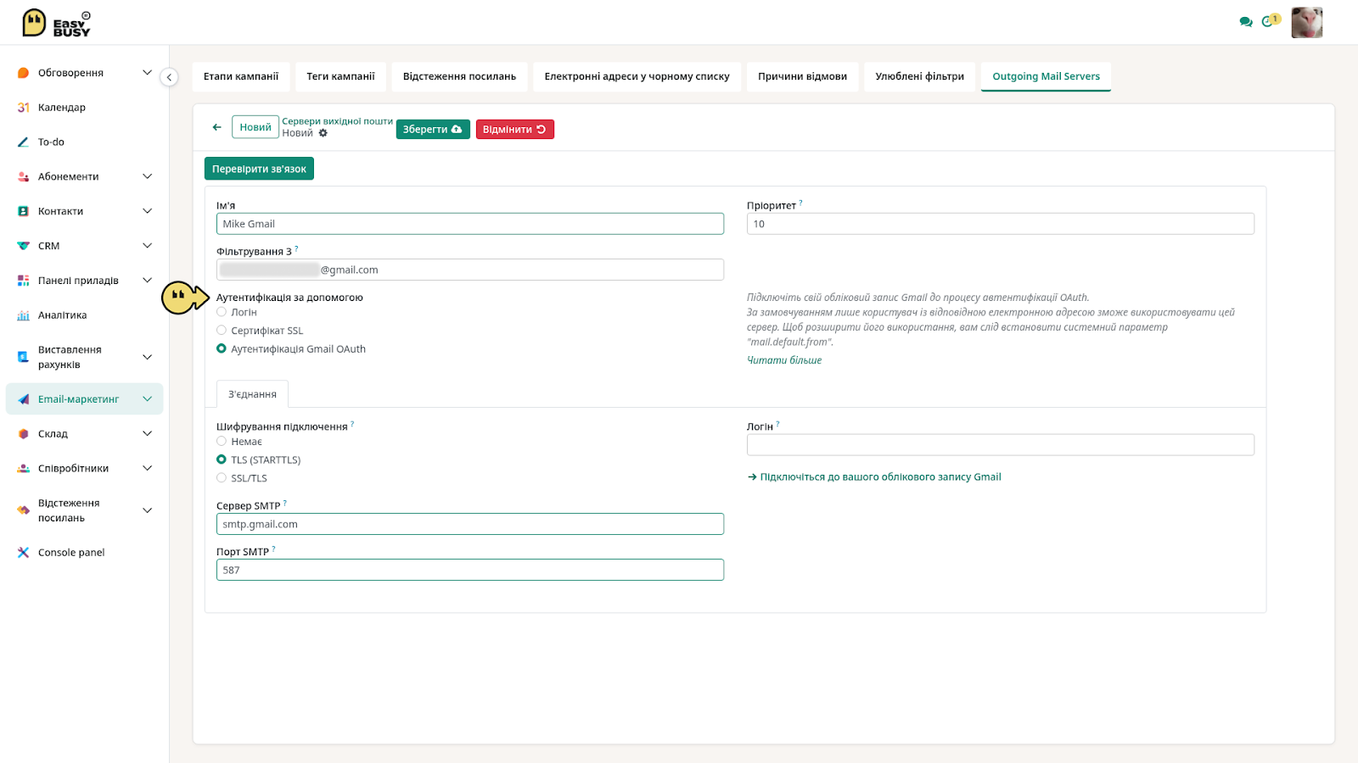Open the Улюблені фільтри tab
The height and width of the screenshot is (763, 1358).
coord(919,76)
